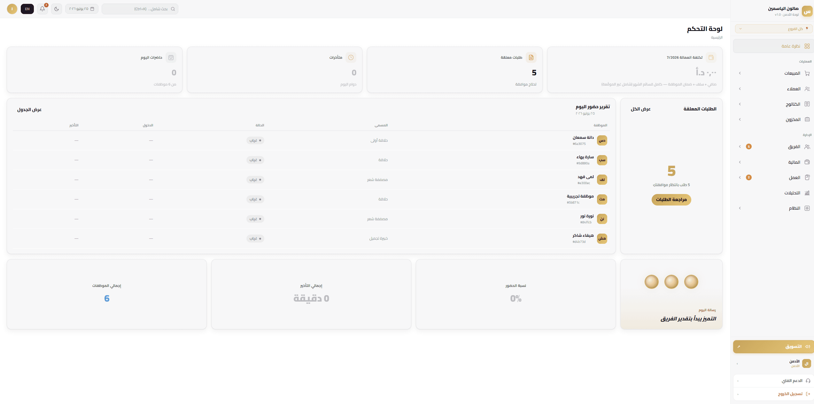This screenshot has height=404, width=814.
Task: Click the تكلفة العمالة wallet icon
Action: pyautogui.click(x=711, y=57)
